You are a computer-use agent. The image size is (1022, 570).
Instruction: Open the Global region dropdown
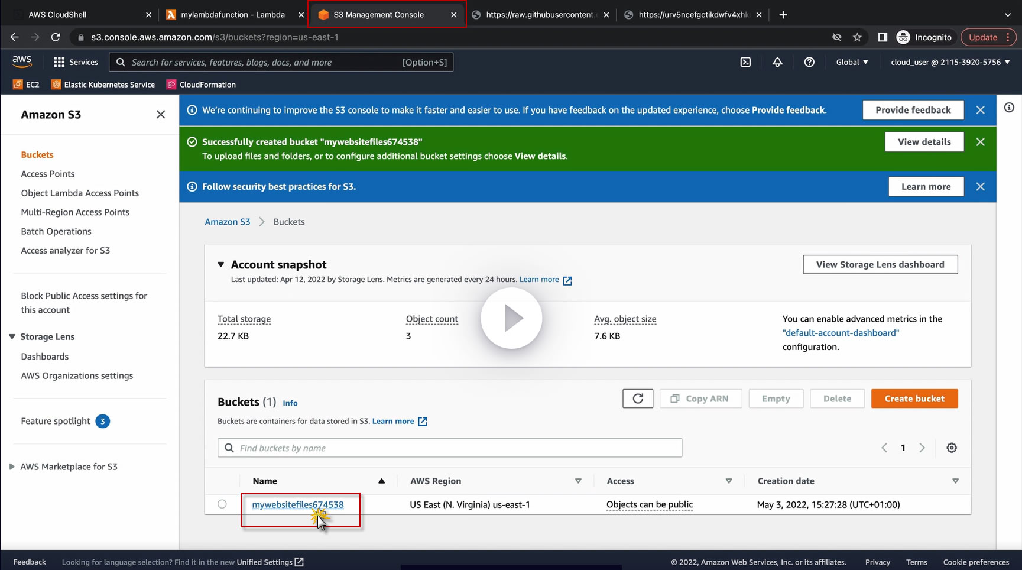[852, 62]
